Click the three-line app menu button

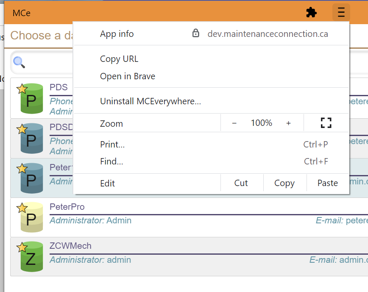(x=341, y=12)
